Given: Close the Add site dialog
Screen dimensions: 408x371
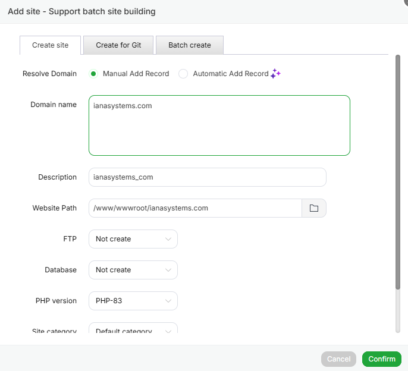Looking at the screenshot, I should [x=405, y=3].
